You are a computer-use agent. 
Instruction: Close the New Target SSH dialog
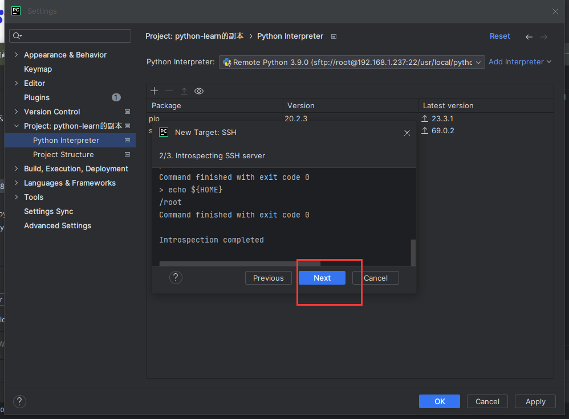click(x=407, y=133)
